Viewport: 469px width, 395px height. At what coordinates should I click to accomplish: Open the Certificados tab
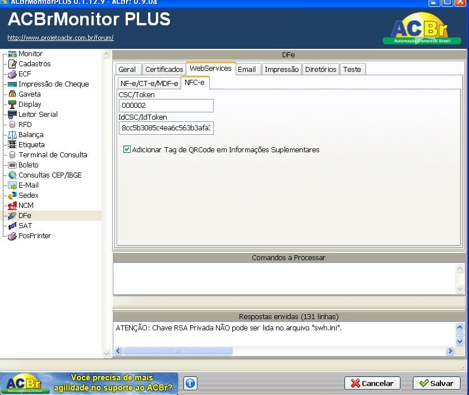tap(164, 69)
